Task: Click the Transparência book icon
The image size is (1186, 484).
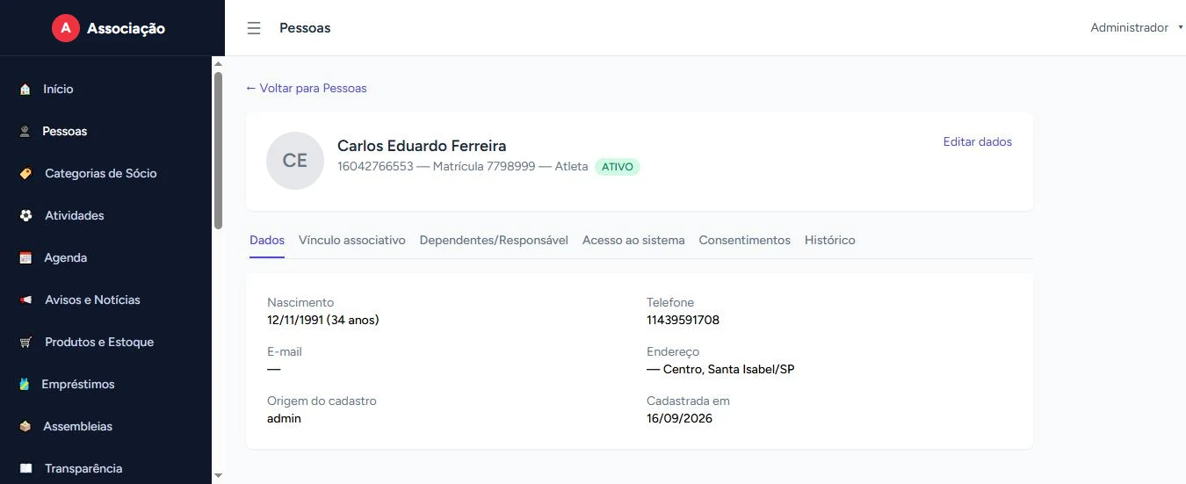Action: coord(25,468)
